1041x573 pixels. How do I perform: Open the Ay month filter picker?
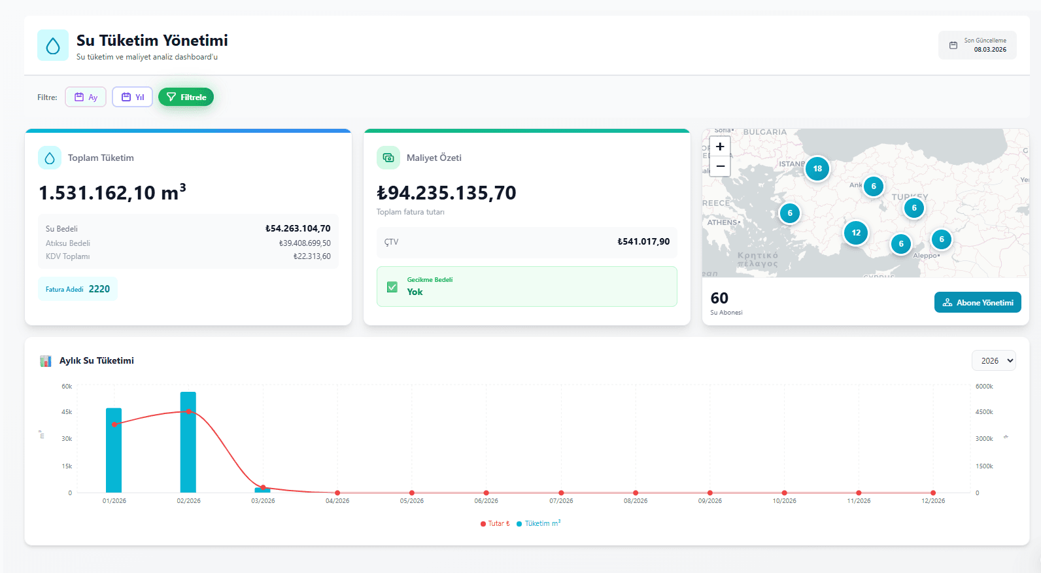86,97
